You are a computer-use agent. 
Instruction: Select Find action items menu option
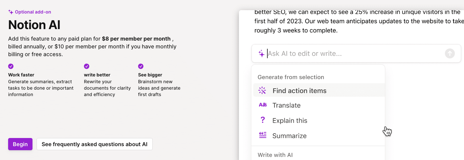(318, 91)
